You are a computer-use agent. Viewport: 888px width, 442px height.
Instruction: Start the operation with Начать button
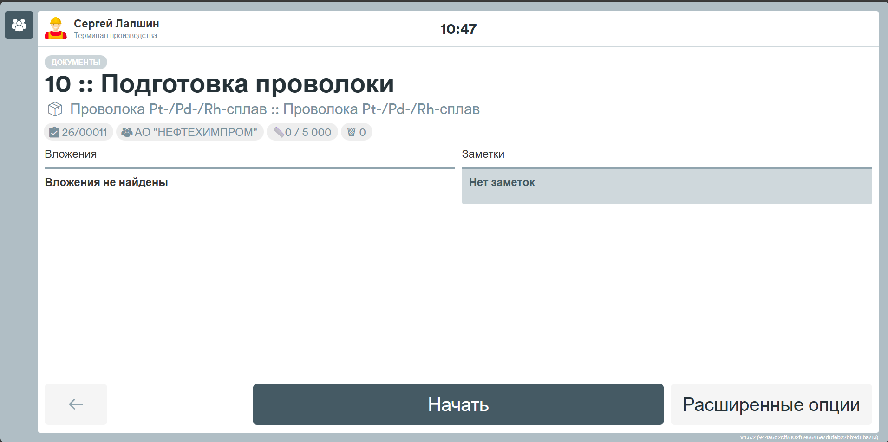[458, 404]
